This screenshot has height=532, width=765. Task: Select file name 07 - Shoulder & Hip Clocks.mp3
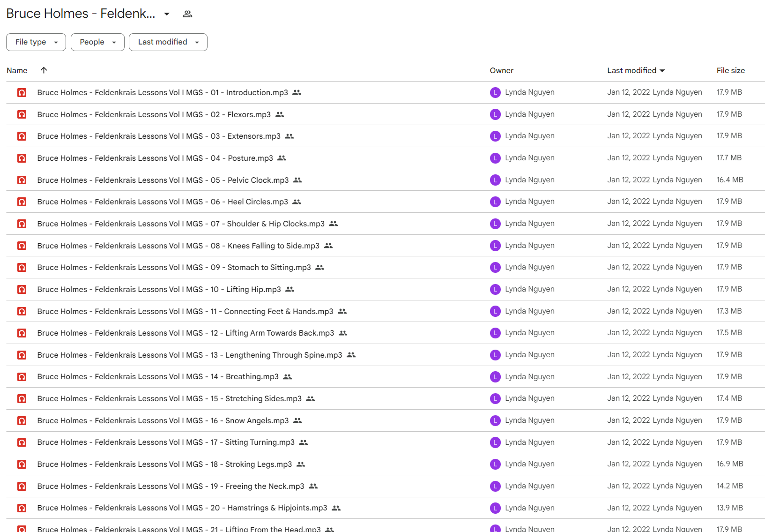tap(181, 224)
